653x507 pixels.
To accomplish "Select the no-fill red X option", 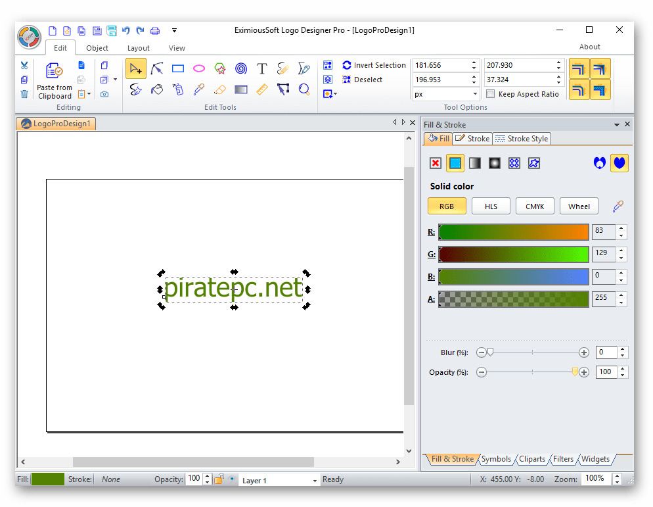I will click(436, 162).
